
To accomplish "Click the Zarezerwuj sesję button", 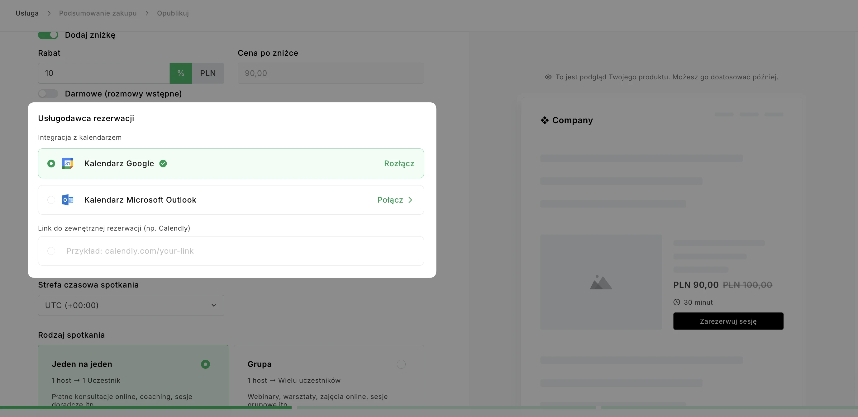I will click(x=728, y=321).
